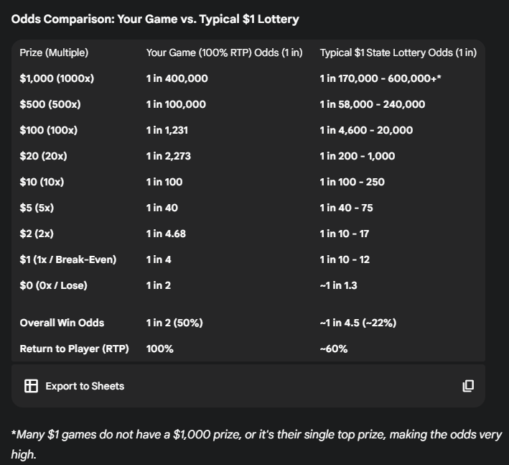This screenshot has width=509, height=465.
Task: Click the Odds Comparison heading text
Action: coord(155,19)
